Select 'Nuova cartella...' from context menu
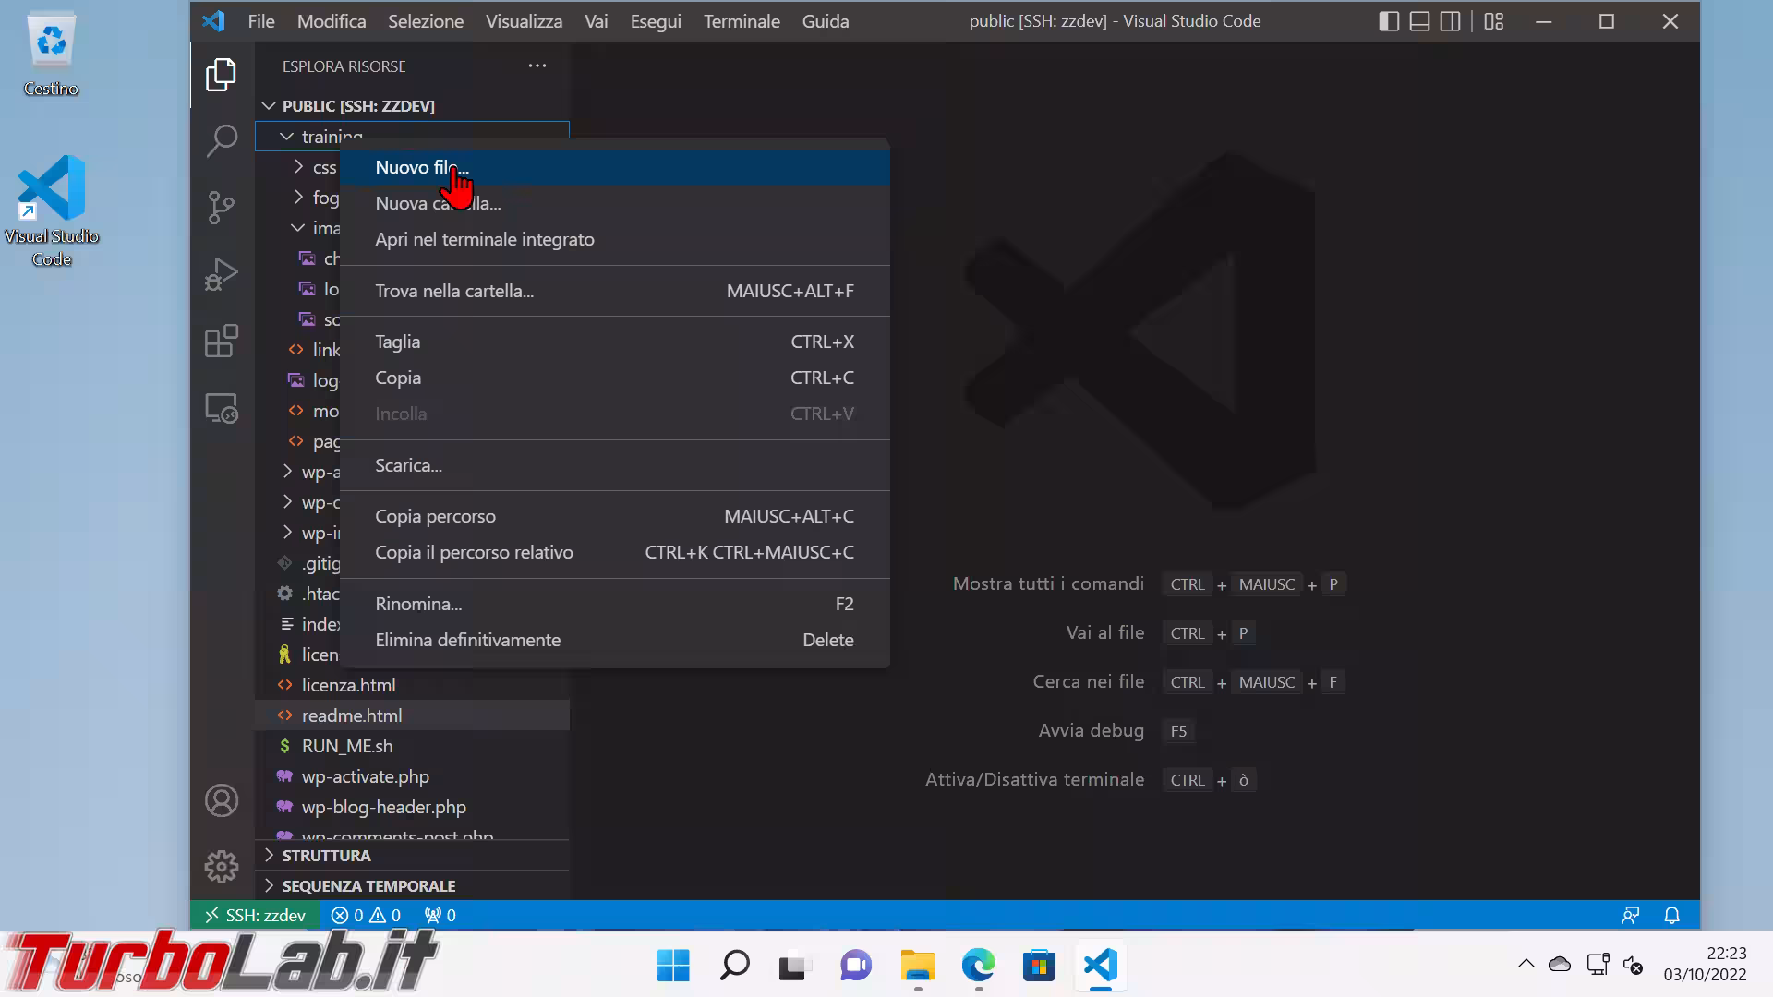Viewport: 1773px width, 997px height. [x=438, y=203]
